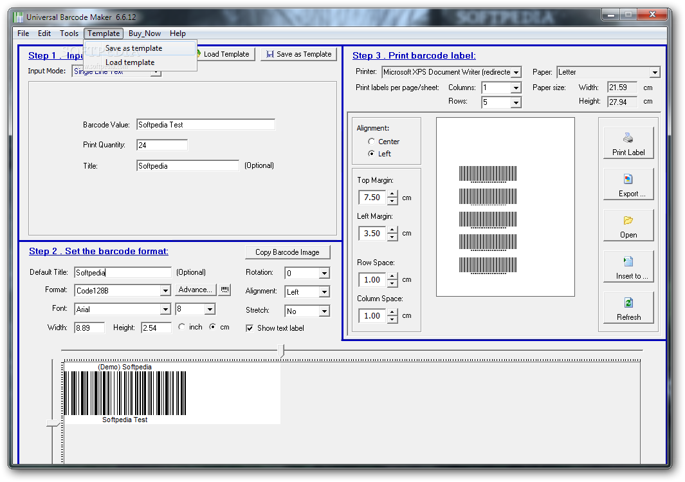This screenshot has height=482, width=685.
Task: Click the Template menu
Action: click(x=104, y=33)
